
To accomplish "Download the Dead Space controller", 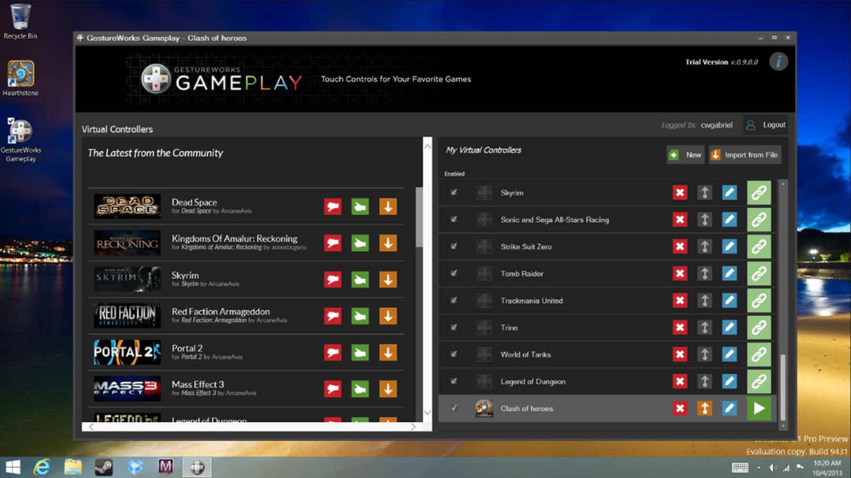I will pyautogui.click(x=388, y=207).
